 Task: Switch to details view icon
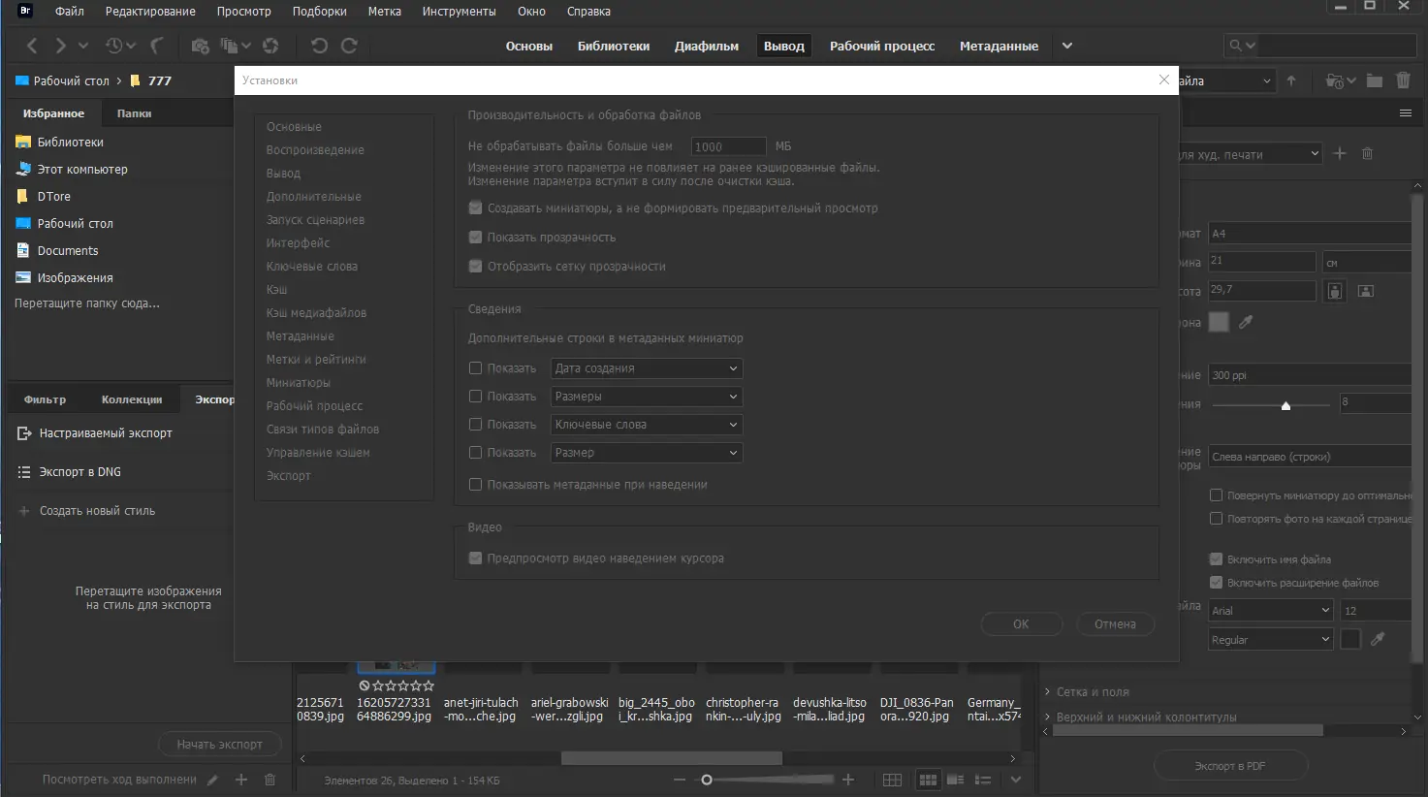955,780
